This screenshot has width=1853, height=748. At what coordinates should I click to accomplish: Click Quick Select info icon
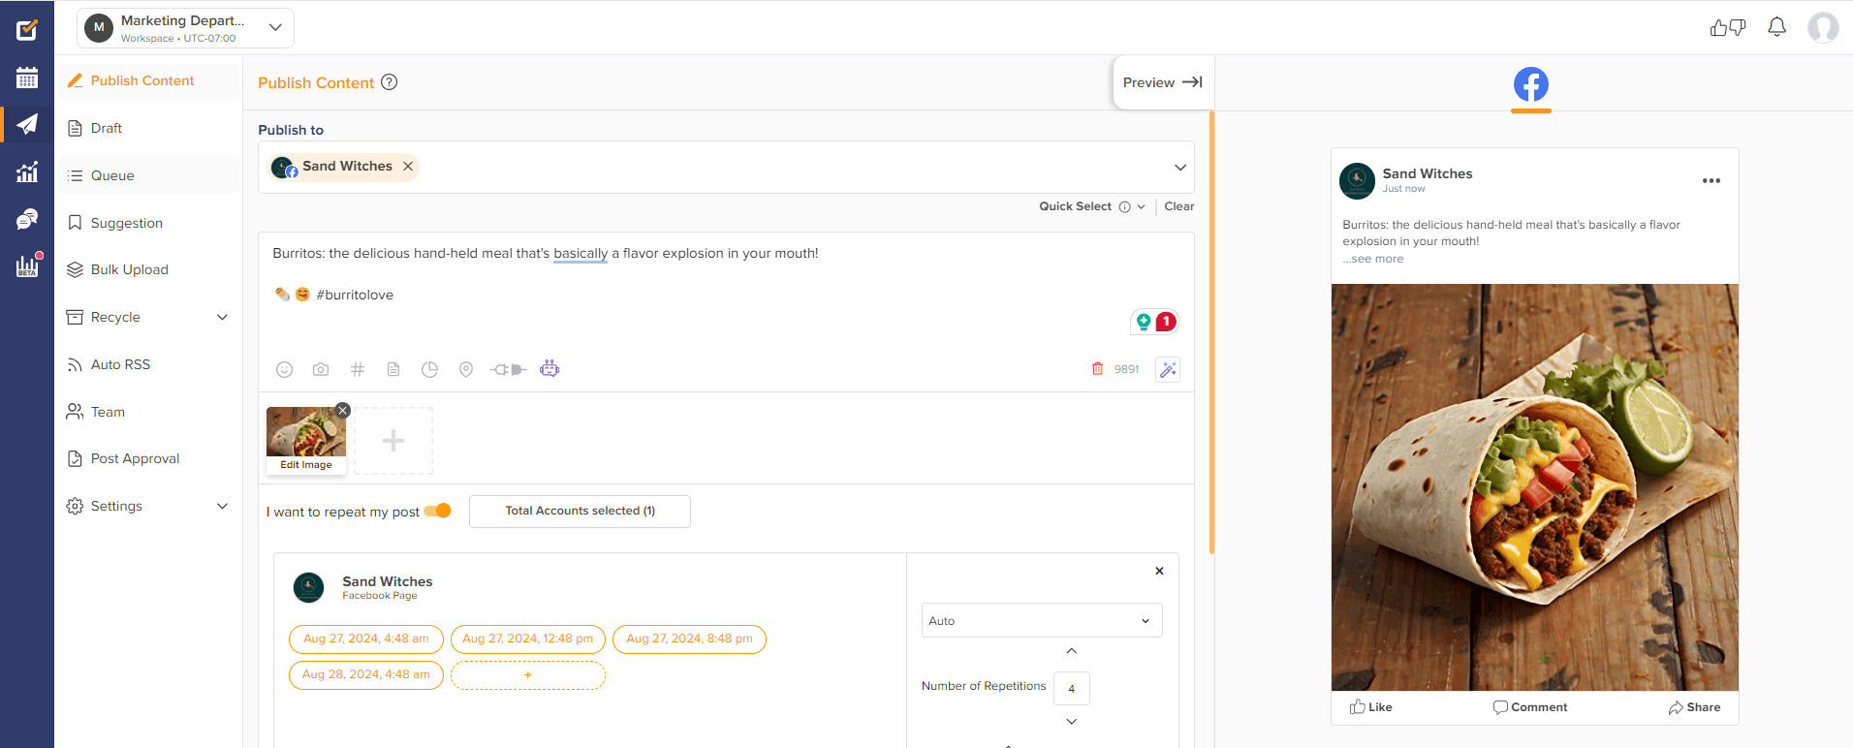click(x=1125, y=206)
